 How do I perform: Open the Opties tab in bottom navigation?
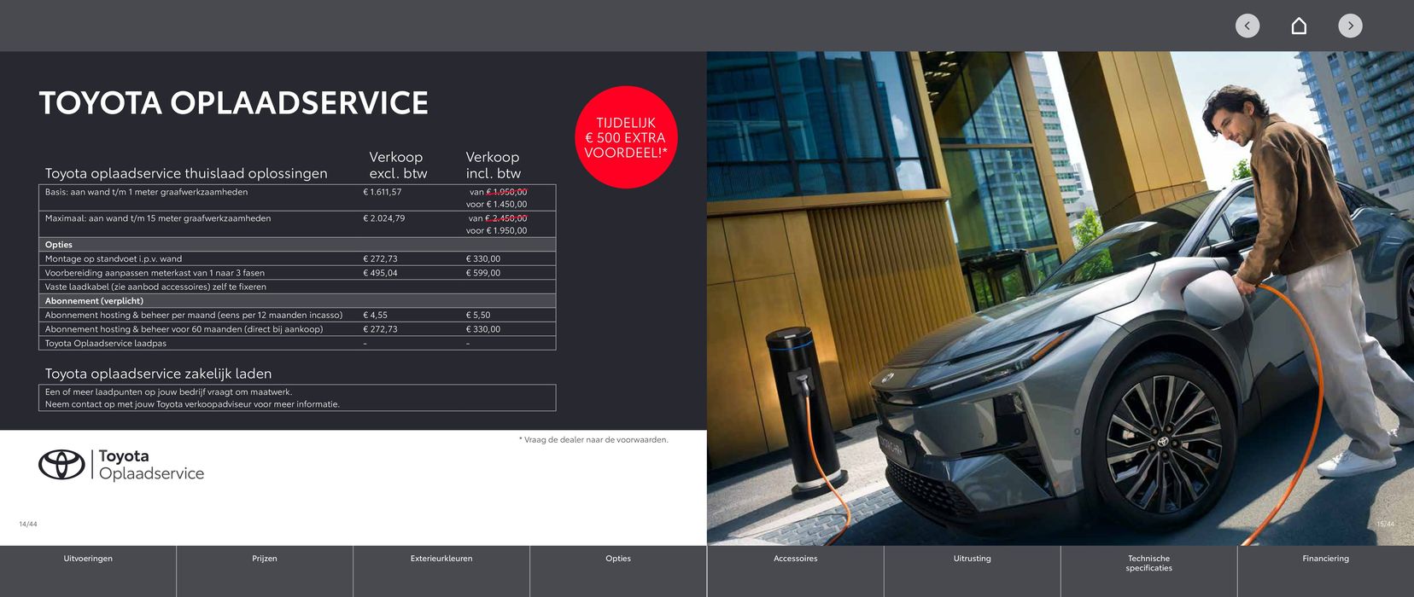618,559
